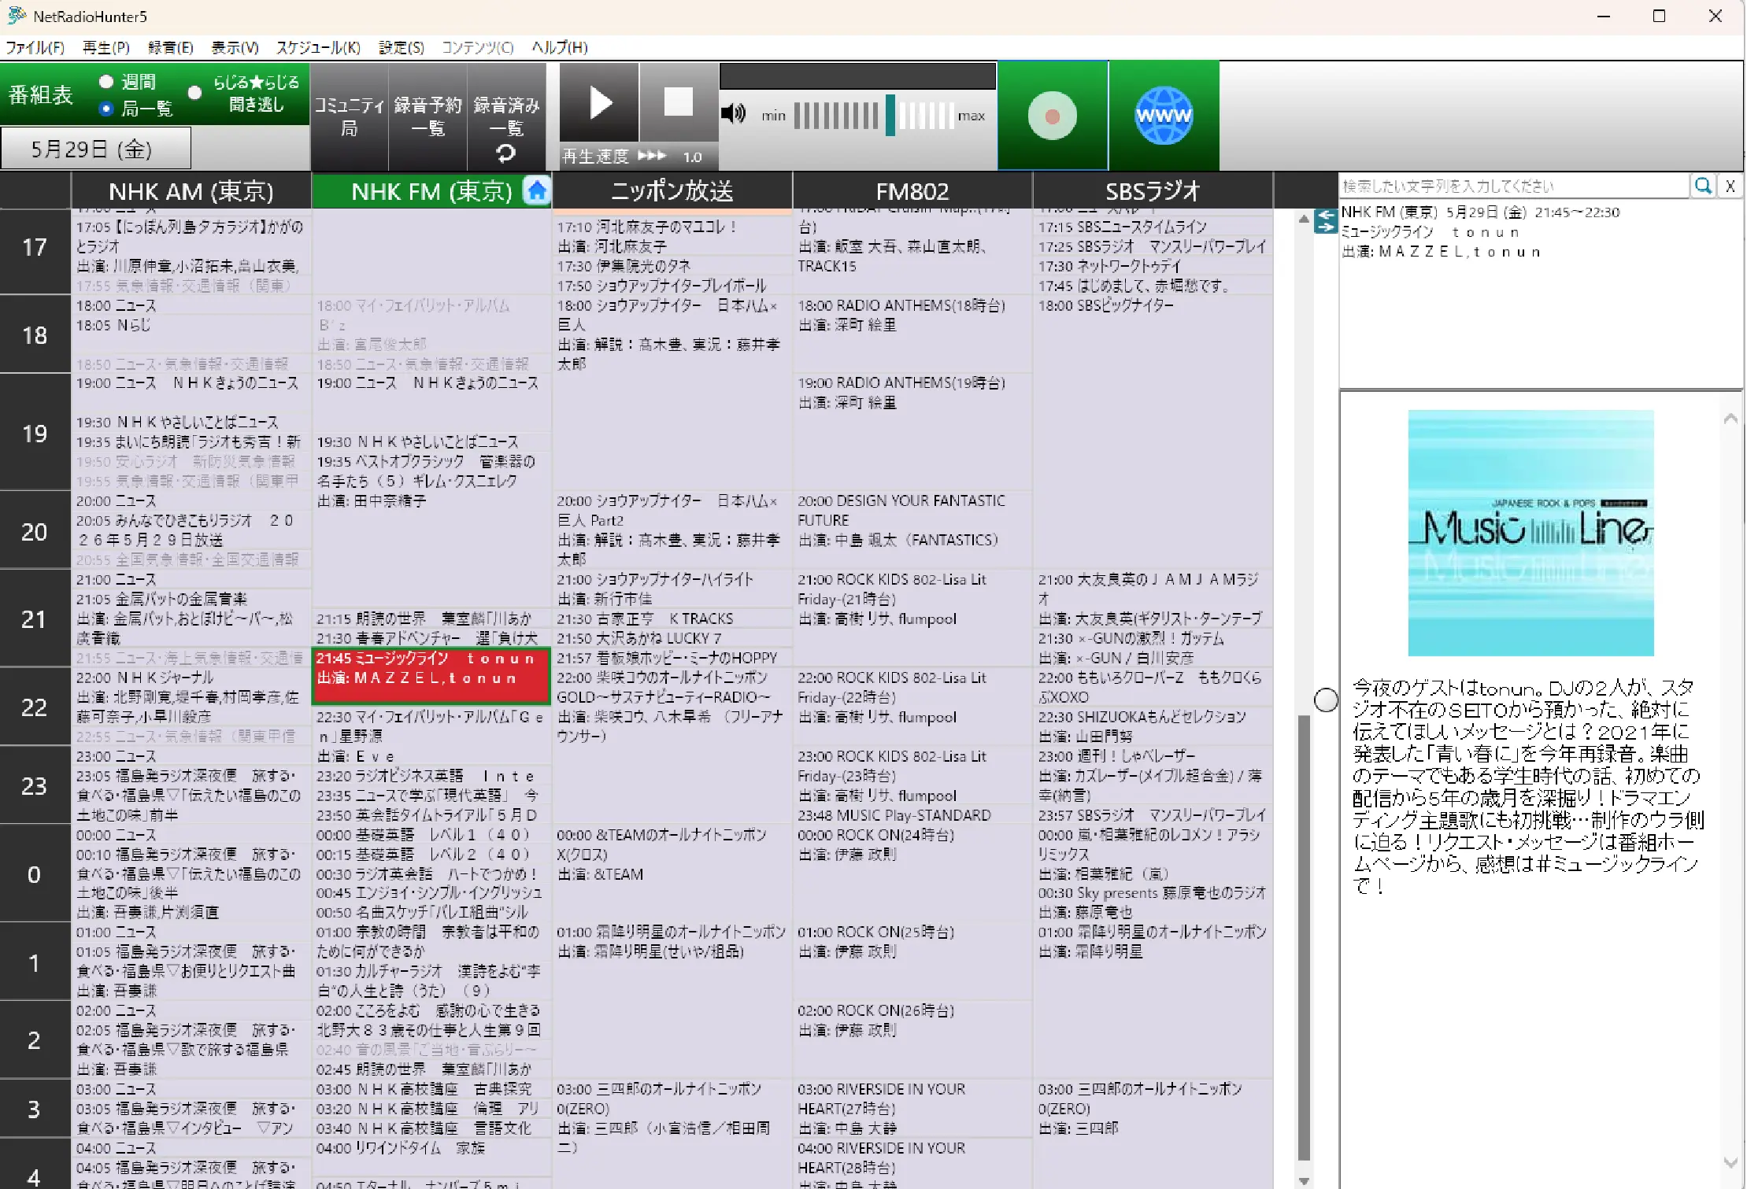This screenshot has height=1189, width=1747.
Task: Click the description panel scroll-down chevron
Action: coord(1730,1162)
